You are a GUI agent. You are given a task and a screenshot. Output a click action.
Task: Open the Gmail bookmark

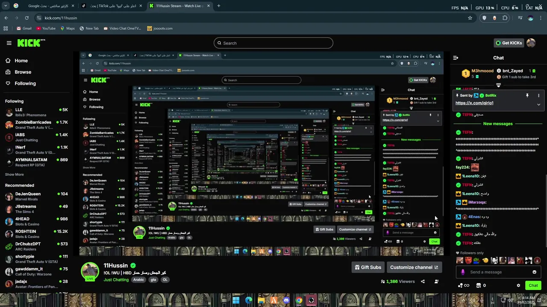click(24, 29)
